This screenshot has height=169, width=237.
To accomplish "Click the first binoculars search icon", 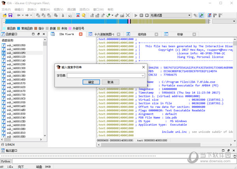I will (x=38, y=15).
